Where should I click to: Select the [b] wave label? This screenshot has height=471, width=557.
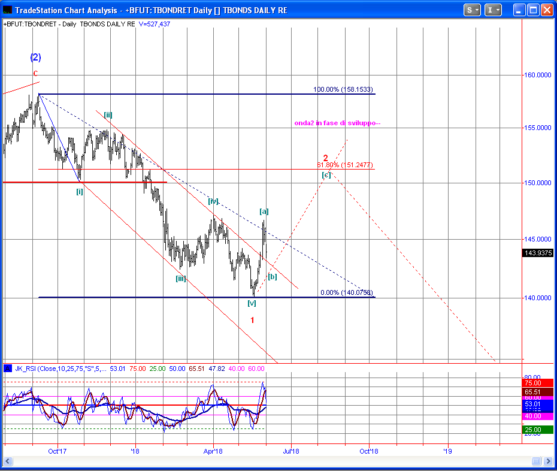pyautogui.click(x=273, y=277)
